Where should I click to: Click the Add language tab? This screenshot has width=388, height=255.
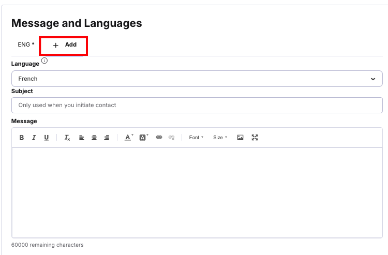64,45
